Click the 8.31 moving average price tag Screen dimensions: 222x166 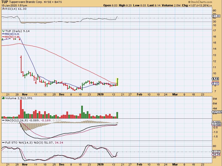tap(215, 84)
